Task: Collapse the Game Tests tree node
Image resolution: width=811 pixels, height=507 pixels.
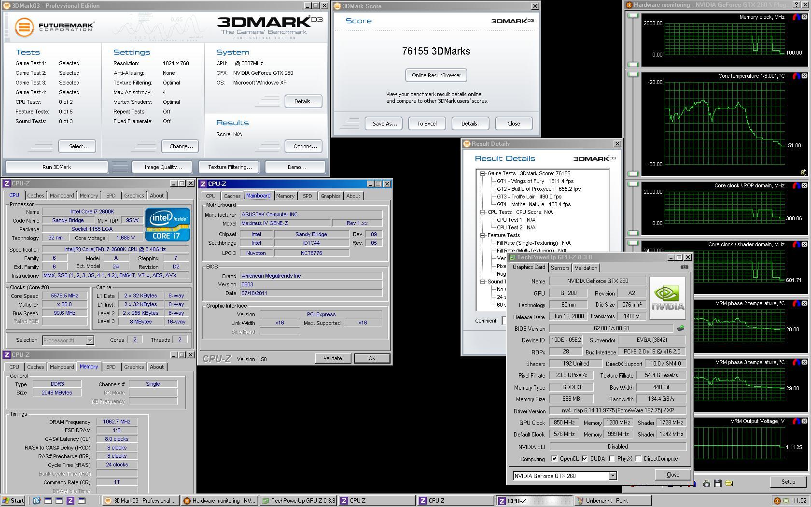Action: (x=482, y=173)
